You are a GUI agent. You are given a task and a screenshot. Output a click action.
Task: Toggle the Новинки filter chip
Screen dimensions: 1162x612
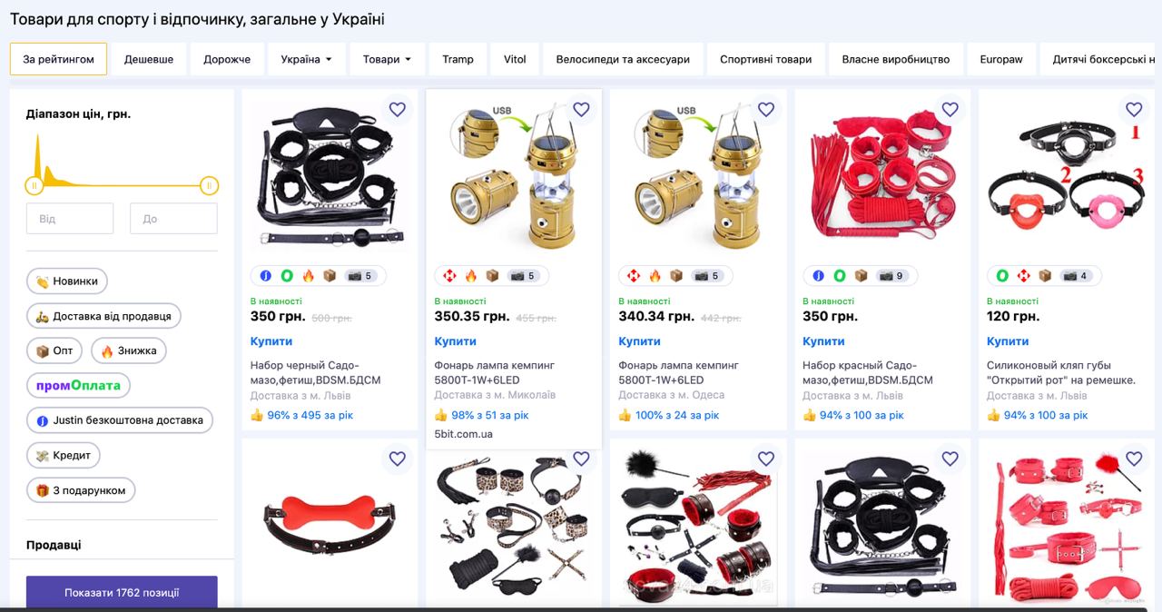tap(67, 281)
